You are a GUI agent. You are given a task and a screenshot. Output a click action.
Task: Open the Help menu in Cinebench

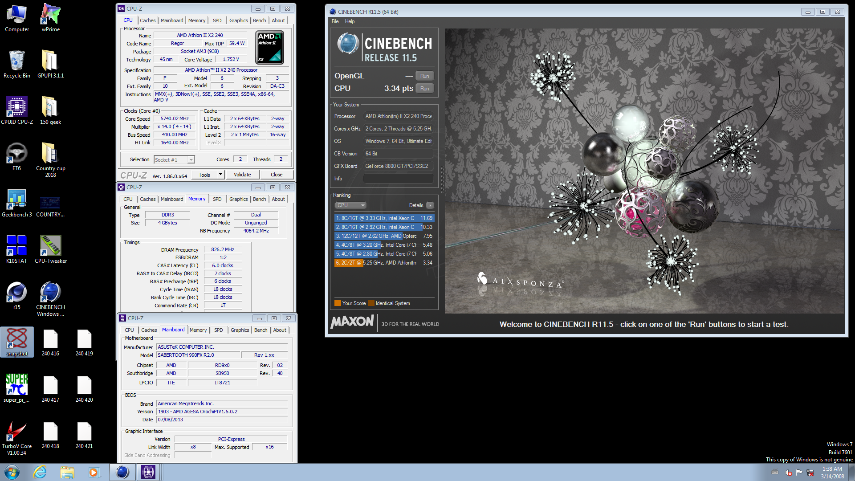point(350,21)
